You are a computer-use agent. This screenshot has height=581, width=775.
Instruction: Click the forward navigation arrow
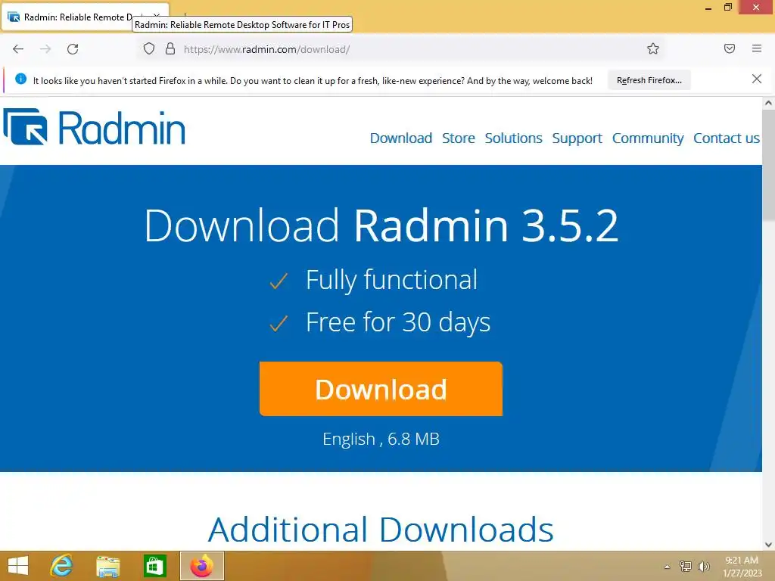[45, 49]
